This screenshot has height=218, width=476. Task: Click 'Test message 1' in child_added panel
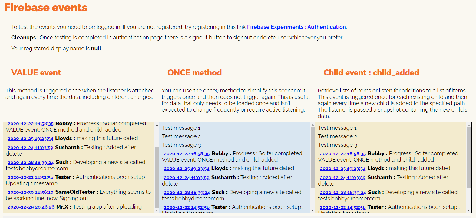pyautogui.click(x=337, y=128)
